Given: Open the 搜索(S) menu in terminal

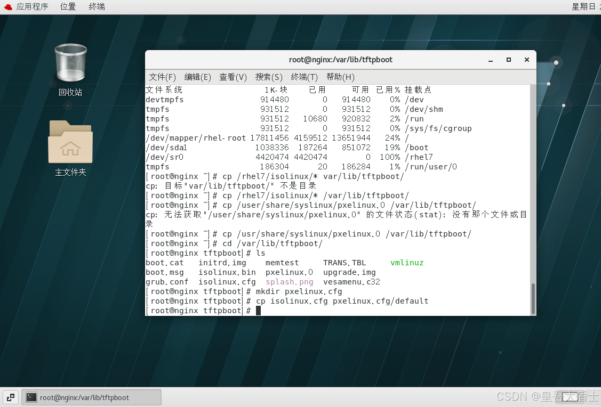Looking at the screenshot, I should pos(269,77).
